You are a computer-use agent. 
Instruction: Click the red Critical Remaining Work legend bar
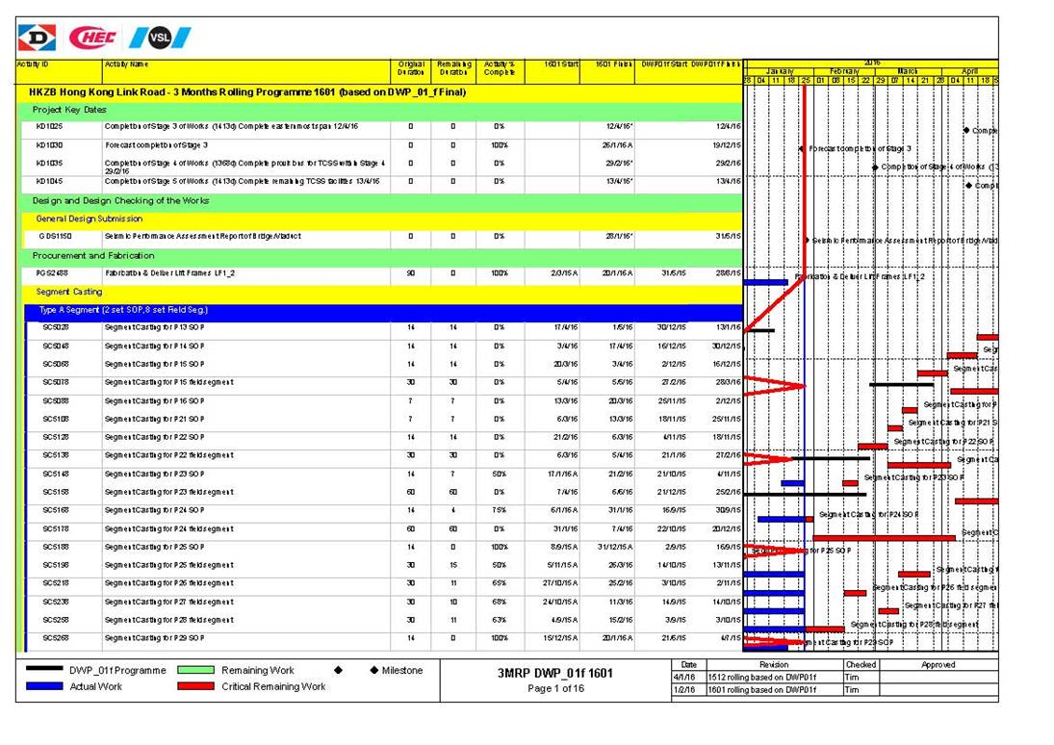[195, 686]
